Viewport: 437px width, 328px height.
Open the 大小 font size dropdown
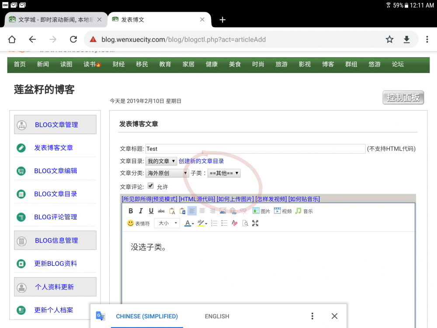(168, 223)
